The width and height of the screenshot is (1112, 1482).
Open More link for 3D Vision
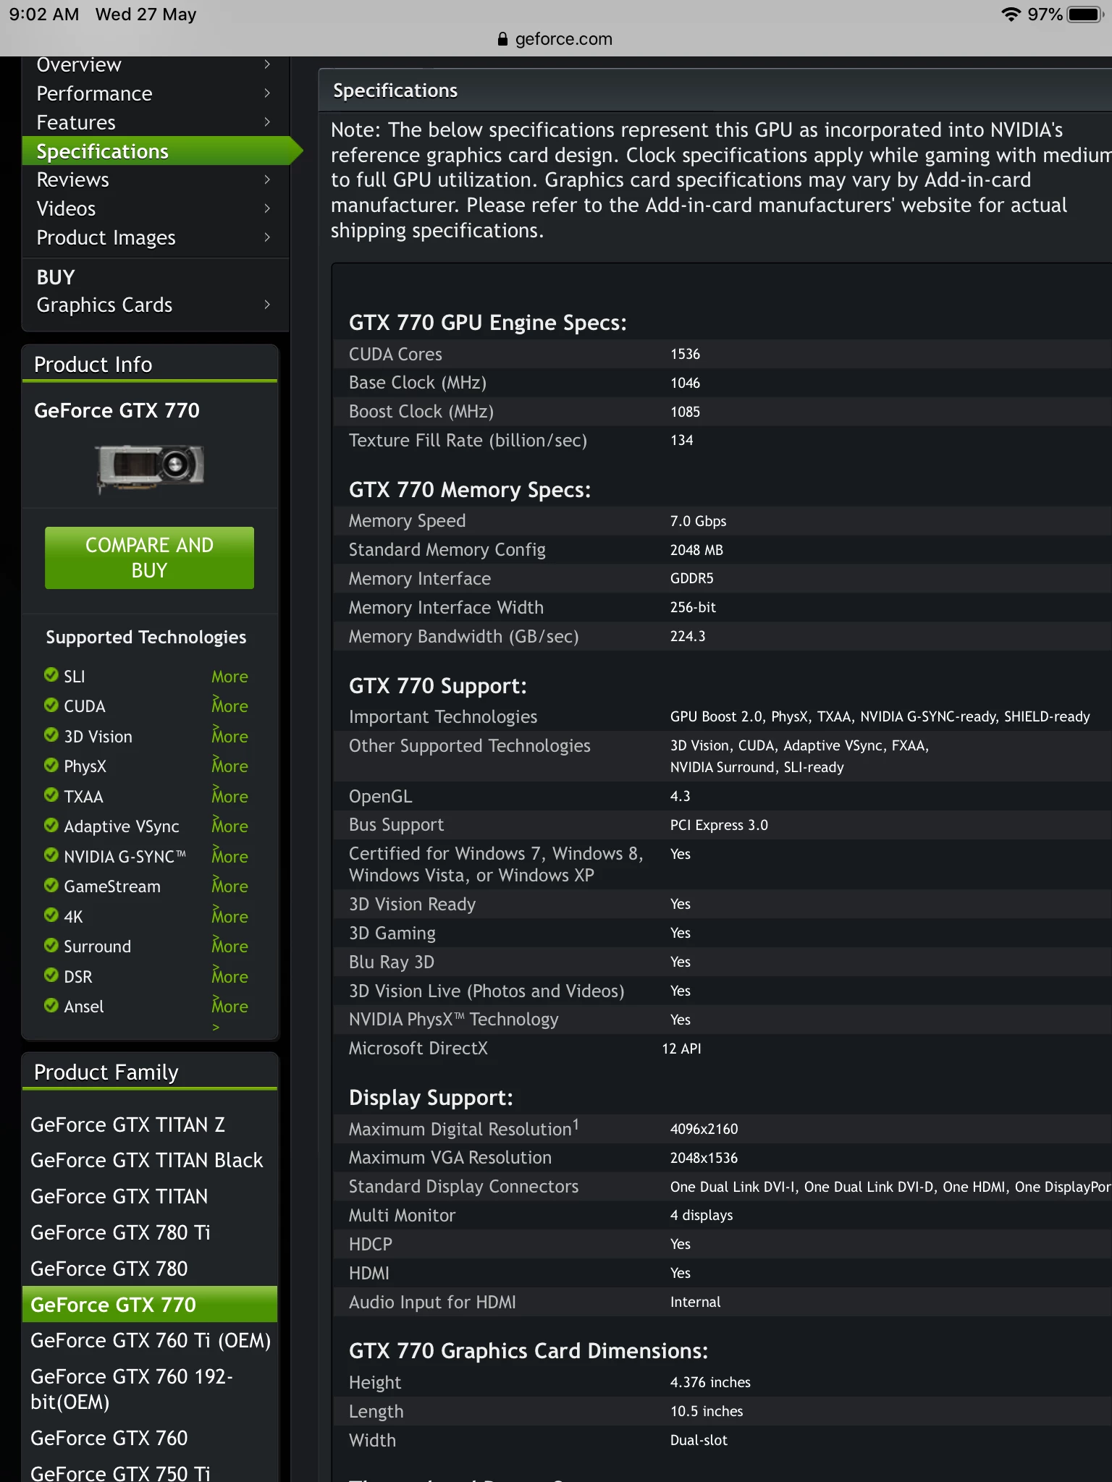[229, 737]
